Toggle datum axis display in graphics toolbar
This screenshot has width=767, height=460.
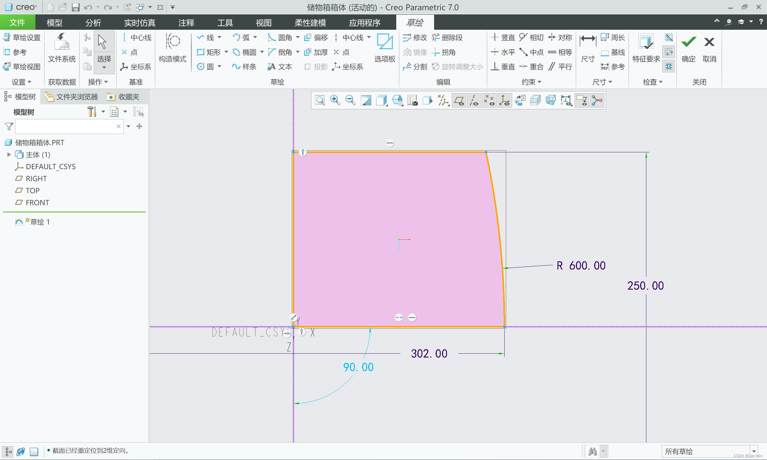[474, 100]
